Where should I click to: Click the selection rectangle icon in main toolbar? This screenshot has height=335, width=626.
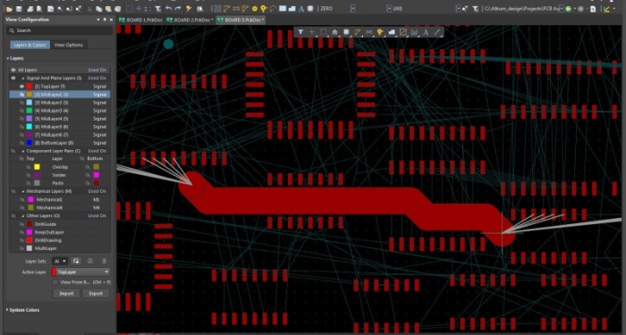(x=130, y=8)
